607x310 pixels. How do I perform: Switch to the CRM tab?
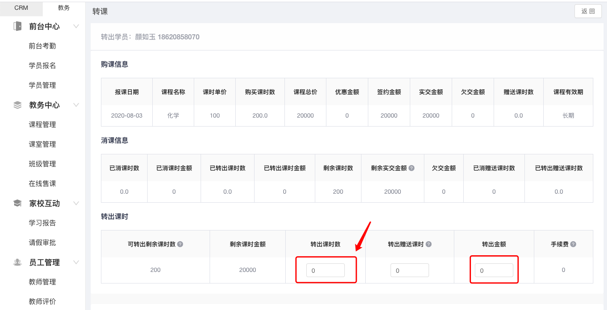(21, 8)
